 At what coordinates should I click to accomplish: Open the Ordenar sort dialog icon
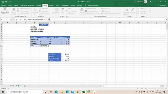click(x=57, y=10)
